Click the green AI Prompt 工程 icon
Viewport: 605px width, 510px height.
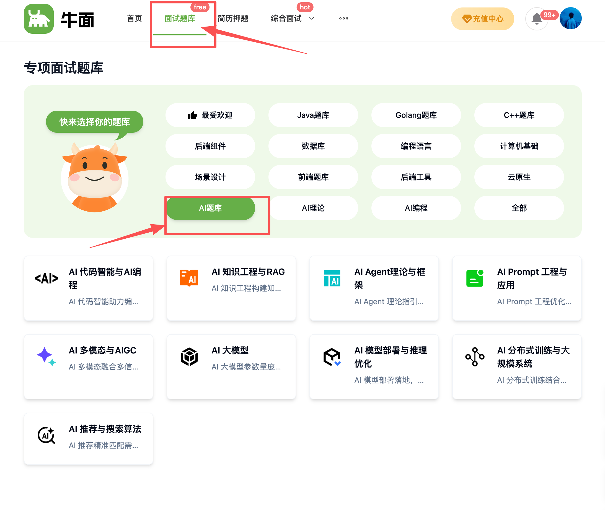pos(475,279)
